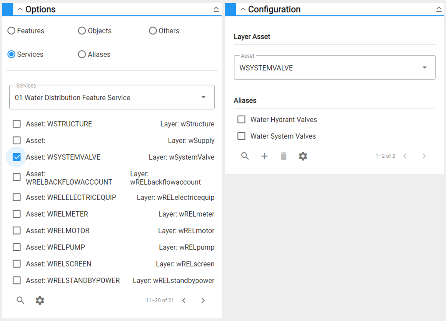Collapse the Configuration panel
The width and height of the screenshot is (446, 321).
click(x=439, y=9)
